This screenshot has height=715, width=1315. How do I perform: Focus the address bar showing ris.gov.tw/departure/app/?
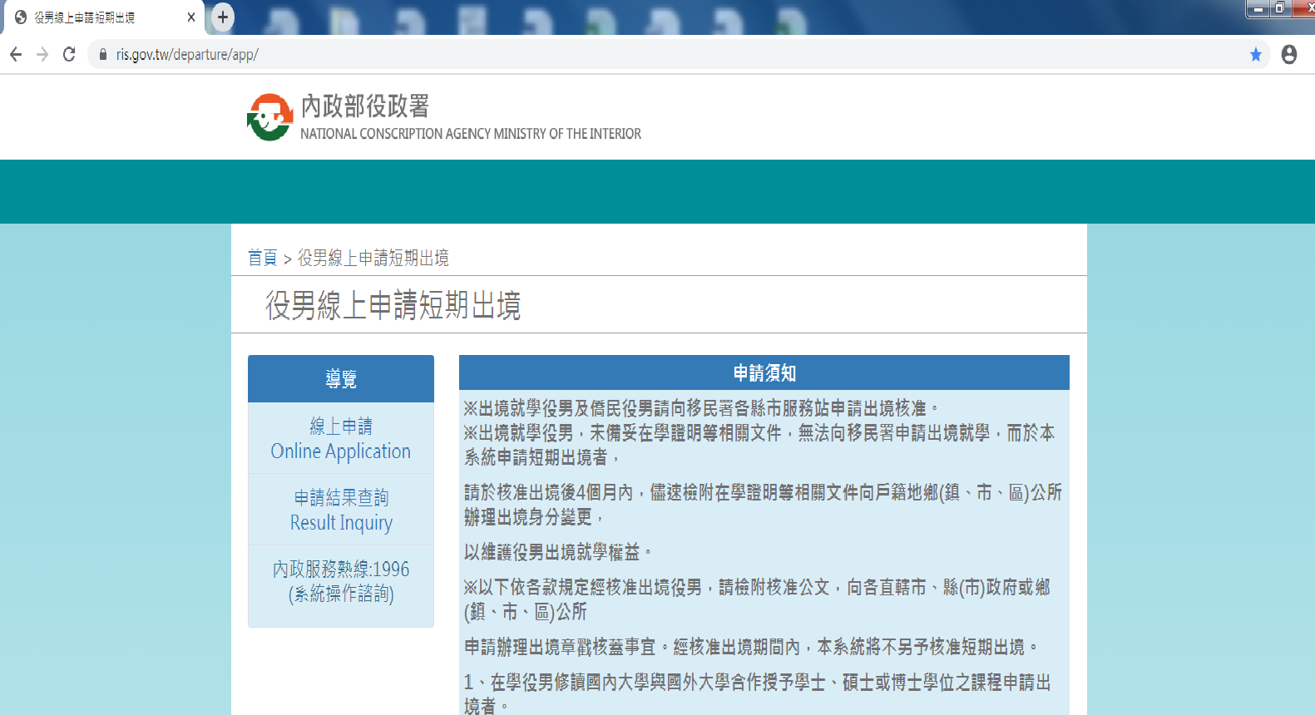pos(582,55)
